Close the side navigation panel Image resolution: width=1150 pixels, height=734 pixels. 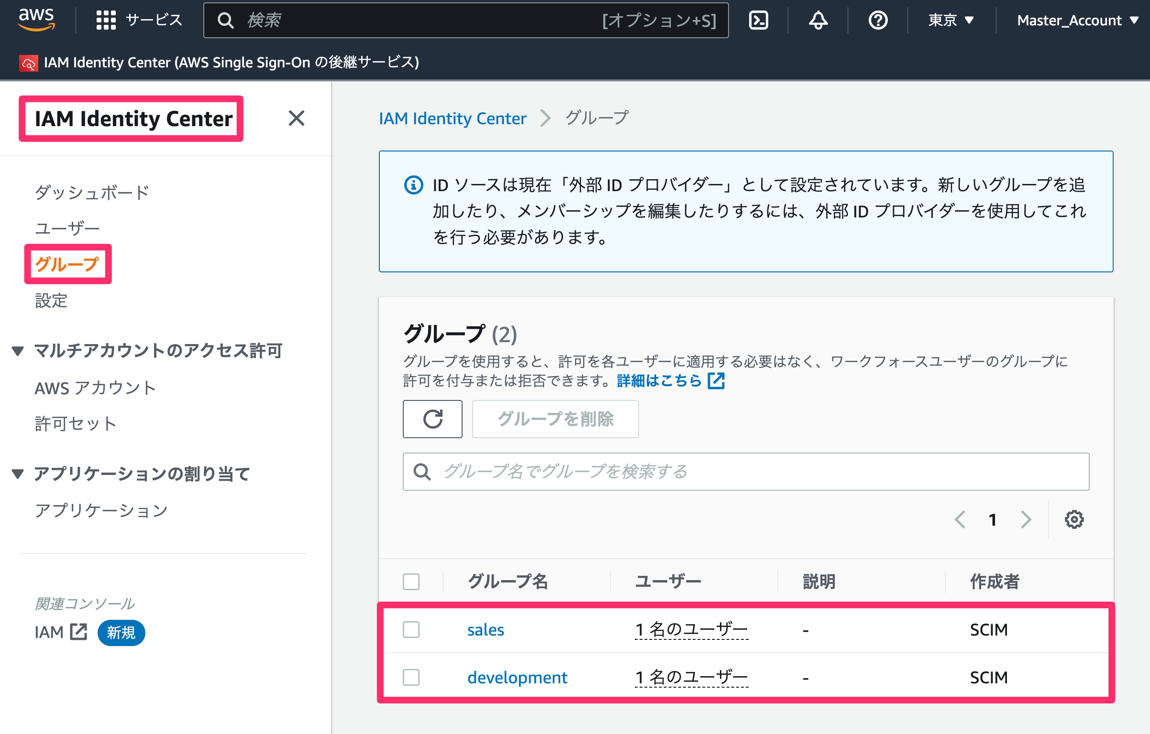(296, 118)
